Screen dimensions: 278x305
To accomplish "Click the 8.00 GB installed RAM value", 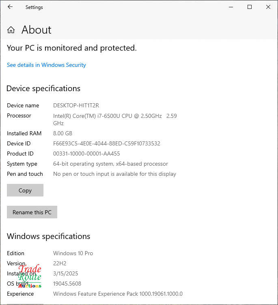I will click(x=62, y=133).
